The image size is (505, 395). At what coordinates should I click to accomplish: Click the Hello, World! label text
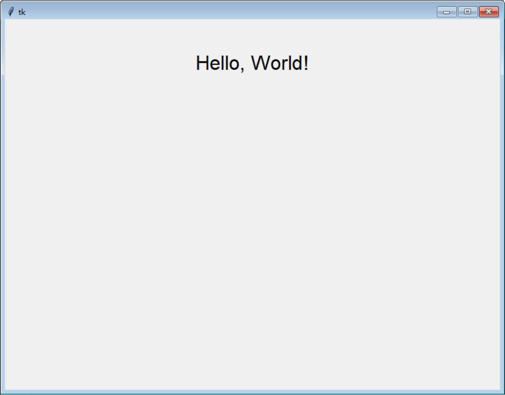tap(252, 63)
